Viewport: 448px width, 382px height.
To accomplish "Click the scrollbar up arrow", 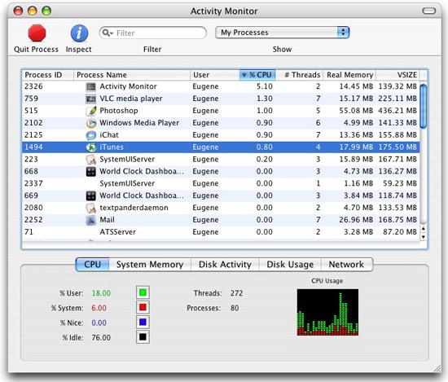I will pyautogui.click(x=424, y=229).
